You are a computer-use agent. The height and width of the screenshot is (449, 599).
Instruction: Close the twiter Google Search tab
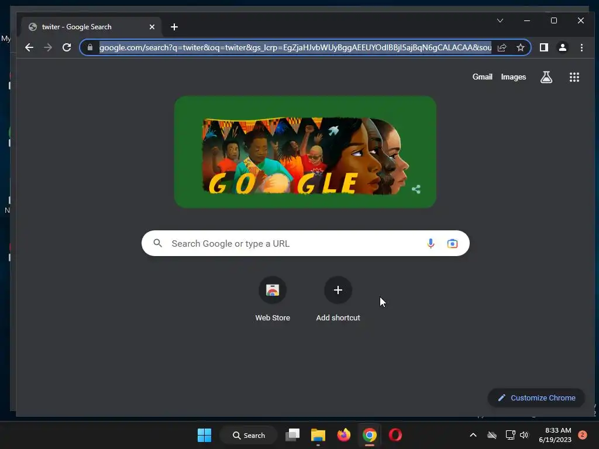[x=152, y=27]
